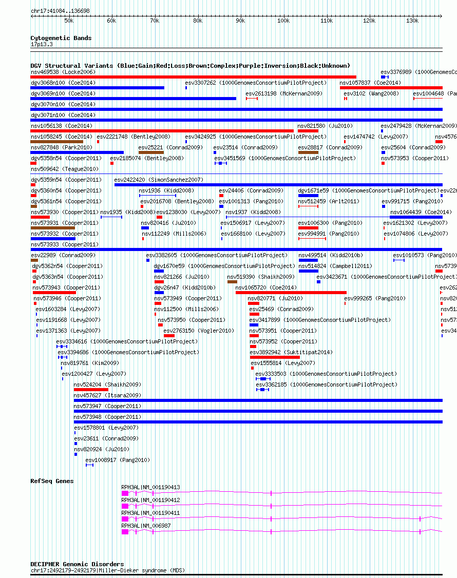Click the 50k ruler position
This screenshot has height=578, width=457.
(x=69, y=21)
